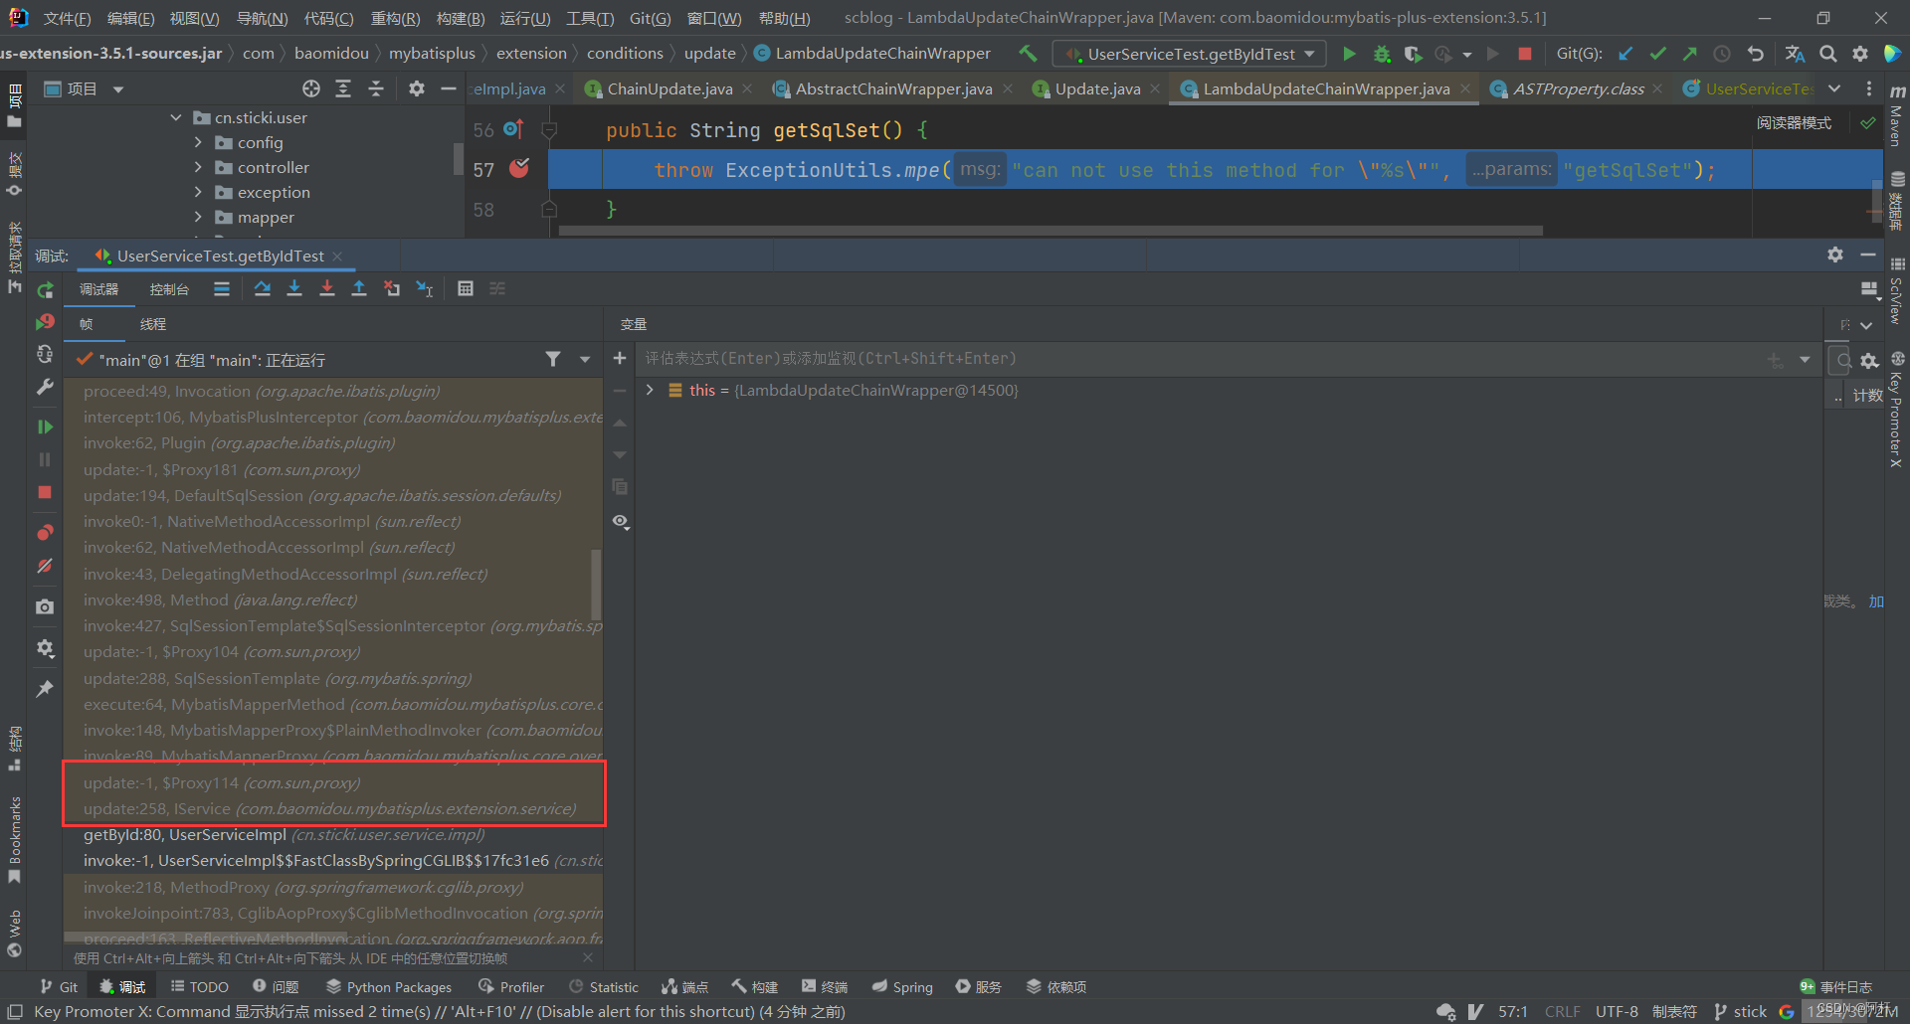The image size is (1910, 1024).
Task: Toggle Mute Breakpoints icon in debug sidebar
Action: [x=45, y=566]
